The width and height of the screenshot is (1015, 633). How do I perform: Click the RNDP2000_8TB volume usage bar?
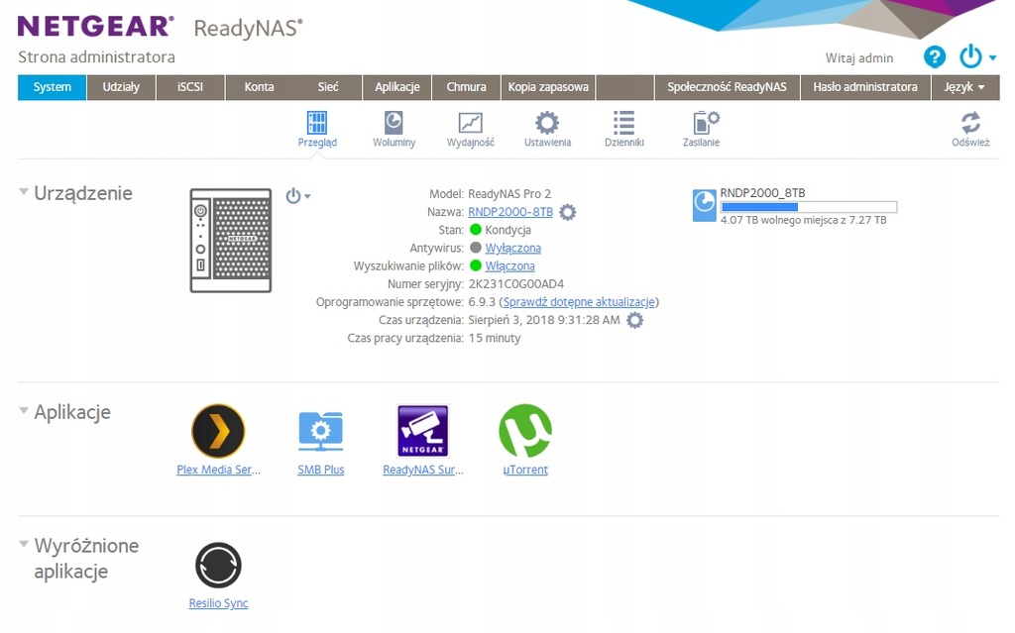click(x=809, y=207)
